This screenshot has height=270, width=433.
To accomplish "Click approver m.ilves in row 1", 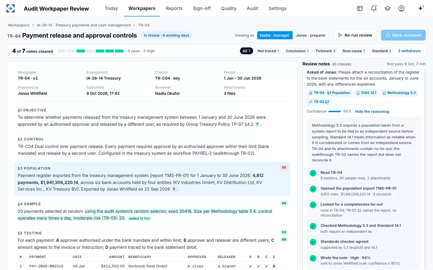I will click(195, 266).
